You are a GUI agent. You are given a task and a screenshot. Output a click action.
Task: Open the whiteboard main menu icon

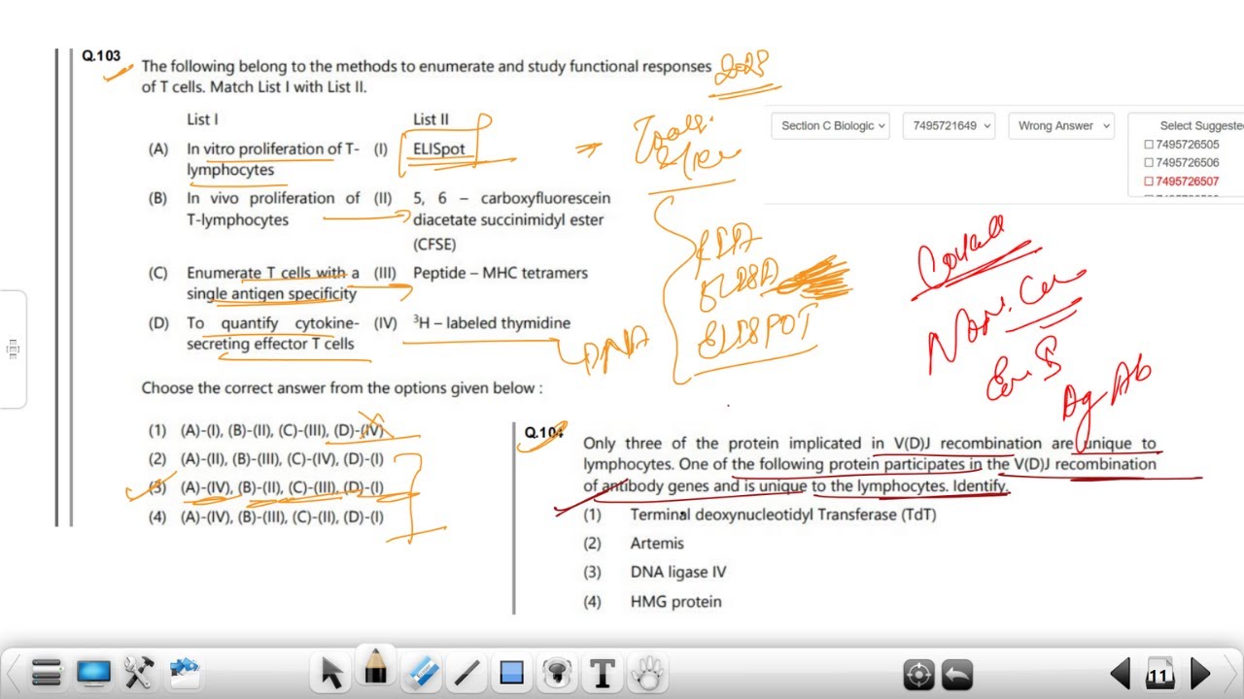point(47,671)
